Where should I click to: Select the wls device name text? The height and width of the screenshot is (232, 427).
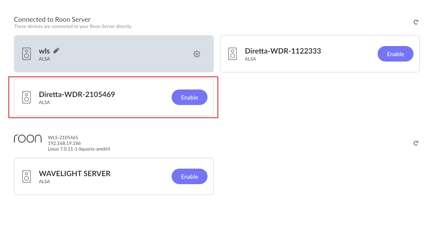coord(44,51)
